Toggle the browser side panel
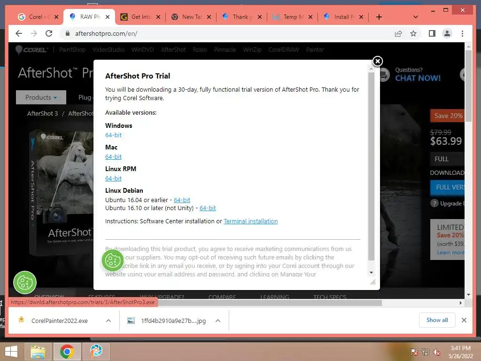 [x=432, y=33]
